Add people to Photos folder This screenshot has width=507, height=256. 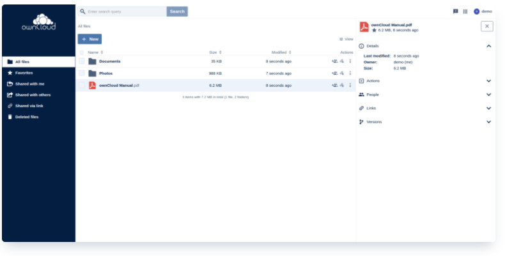(334, 73)
